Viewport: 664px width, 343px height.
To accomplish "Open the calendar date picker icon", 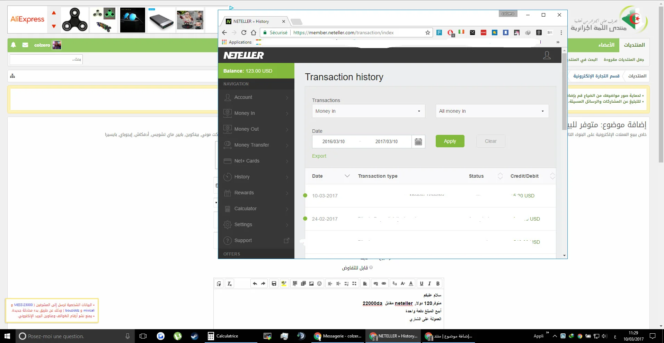I will coord(418,141).
